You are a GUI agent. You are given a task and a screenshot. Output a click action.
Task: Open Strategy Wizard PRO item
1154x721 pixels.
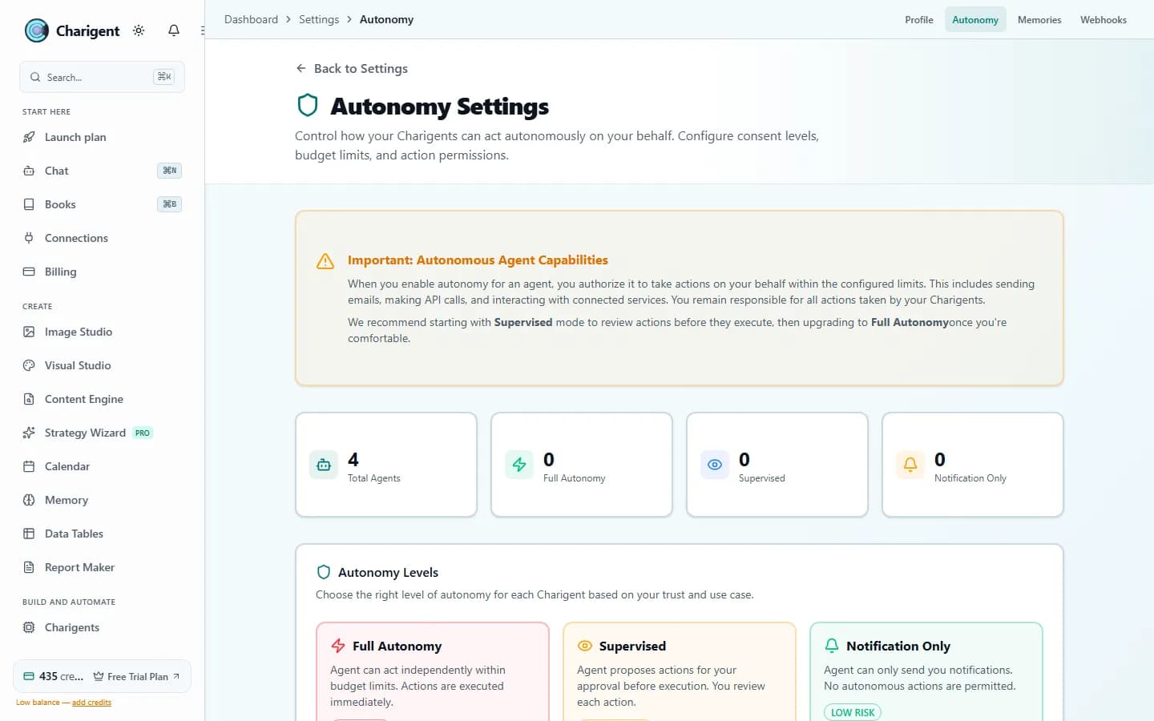[102, 433]
